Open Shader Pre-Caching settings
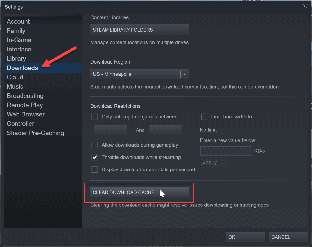This screenshot has width=312, height=247. 35,133
